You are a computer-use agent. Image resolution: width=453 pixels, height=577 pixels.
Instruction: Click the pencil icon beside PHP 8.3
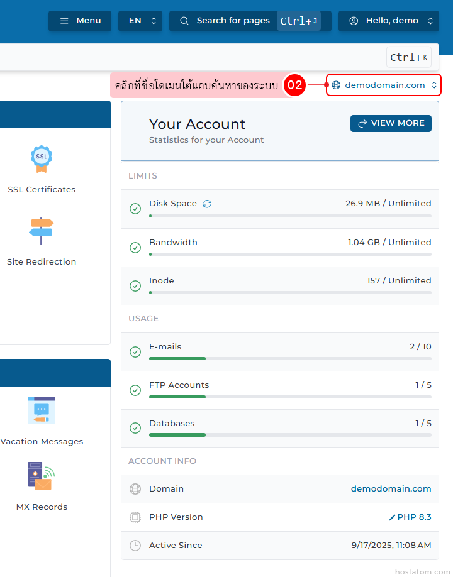392,517
